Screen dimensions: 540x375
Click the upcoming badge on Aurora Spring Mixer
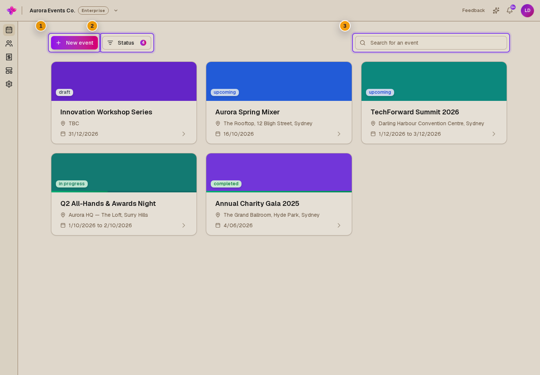(225, 92)
